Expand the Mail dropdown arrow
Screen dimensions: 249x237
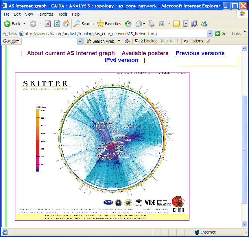pyautogui.click(x=144, y=24)
